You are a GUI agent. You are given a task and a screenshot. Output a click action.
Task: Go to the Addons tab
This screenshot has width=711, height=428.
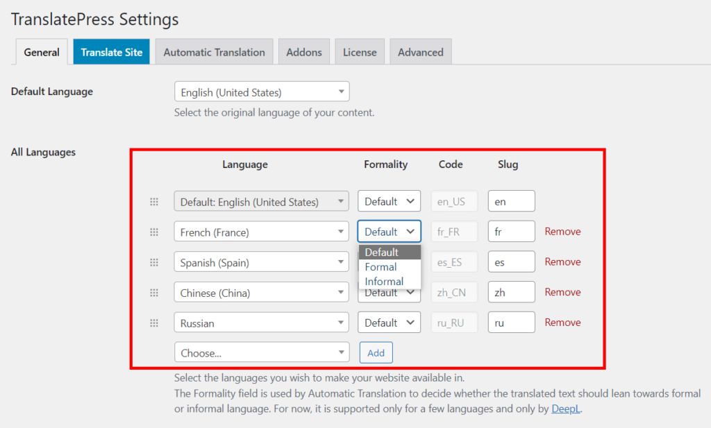tap(303, 51)
